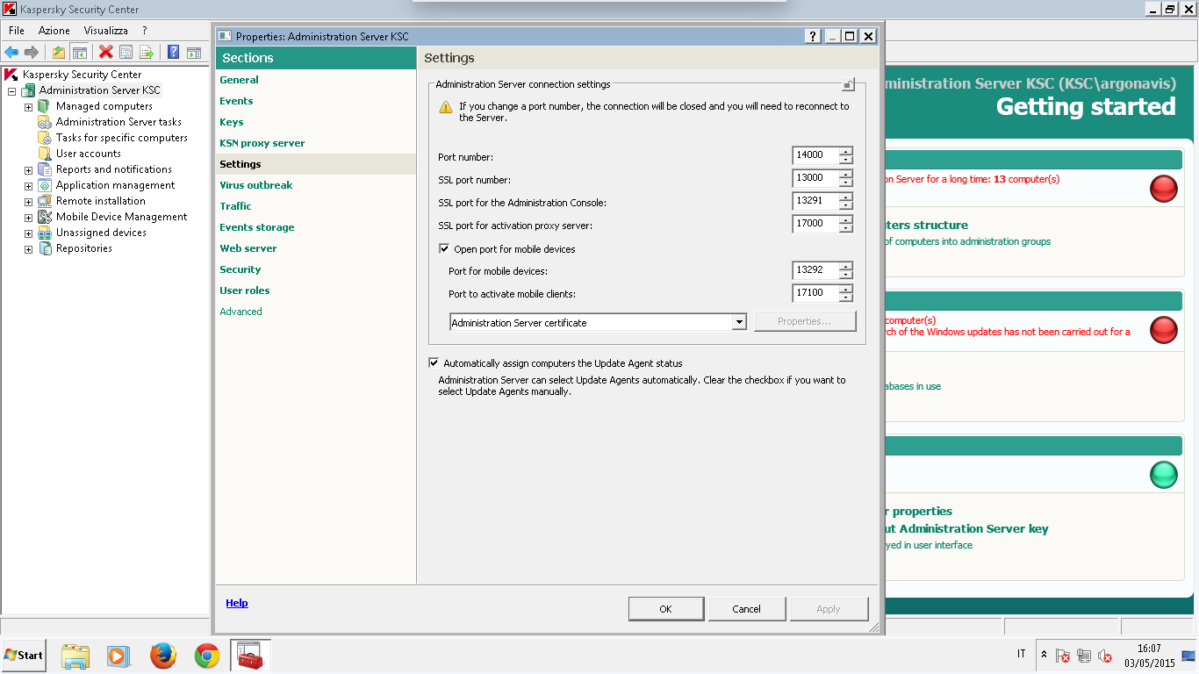The width and height of the screenshot is (1199, 674).
Task: Click the show/hide action pane toolbar icon
Action: click(194, 53)
